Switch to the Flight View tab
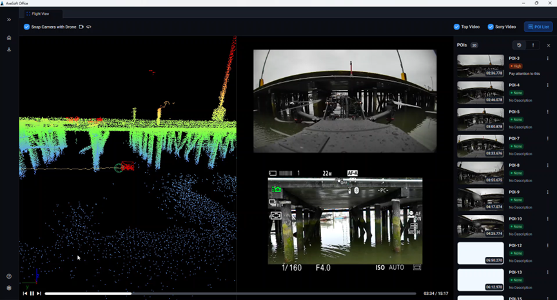The width and height of the screenshot is (557, 300). pos(43,14)
